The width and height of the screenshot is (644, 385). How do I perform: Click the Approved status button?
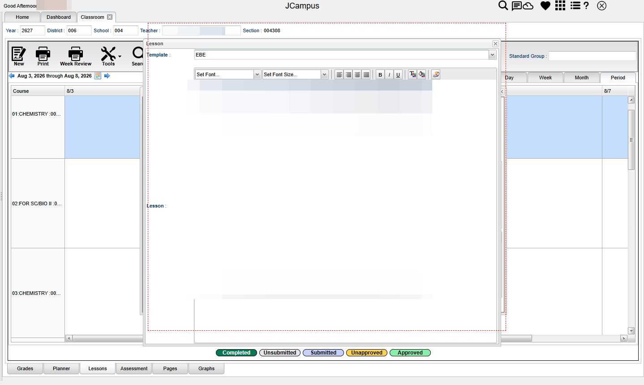point(410,353)
